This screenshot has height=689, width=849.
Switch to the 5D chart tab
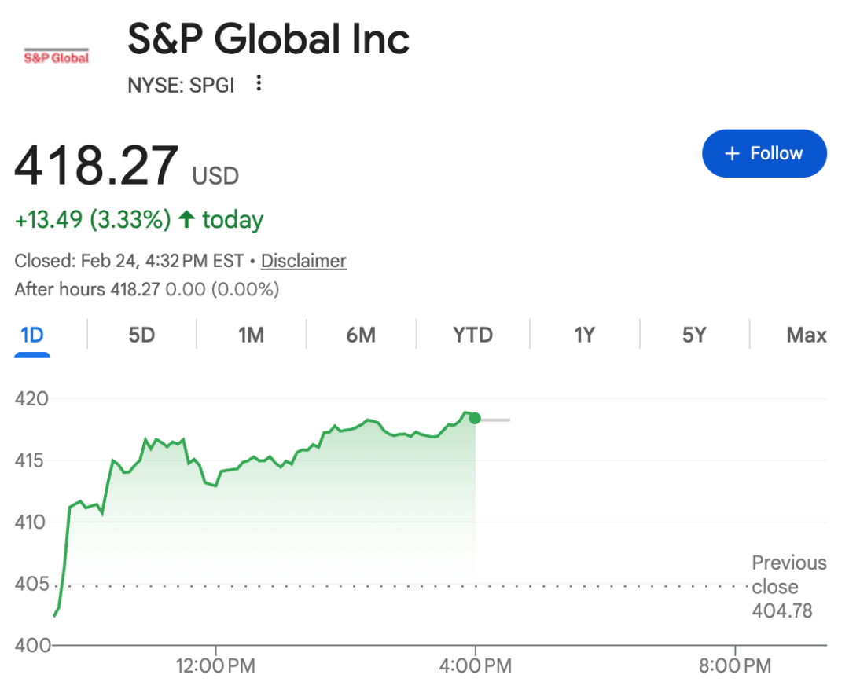(141, 335)
